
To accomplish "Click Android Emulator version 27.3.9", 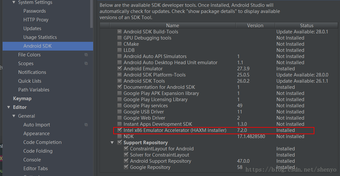I will pyautogui.click(x=243, y=69).
